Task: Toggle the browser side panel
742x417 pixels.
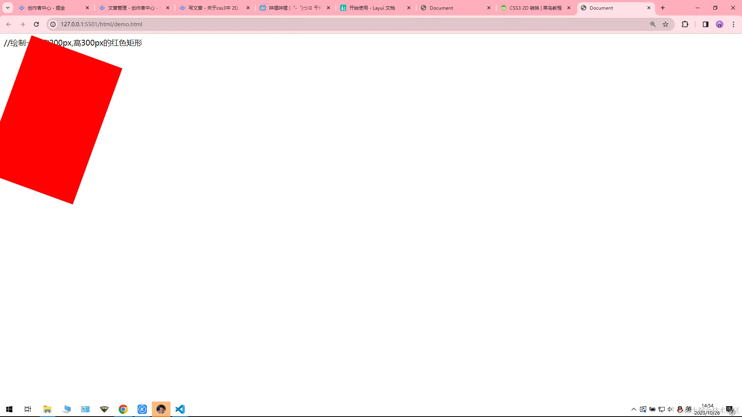Action: (705, 24)
